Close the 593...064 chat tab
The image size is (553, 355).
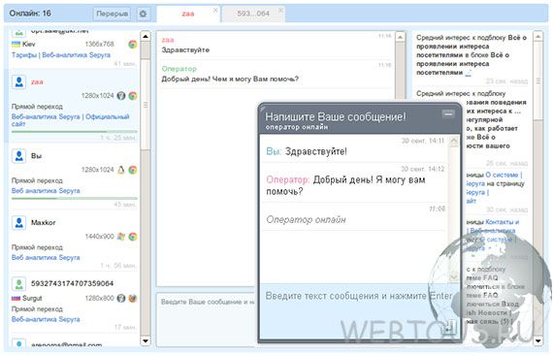click(x=280, y=10)
